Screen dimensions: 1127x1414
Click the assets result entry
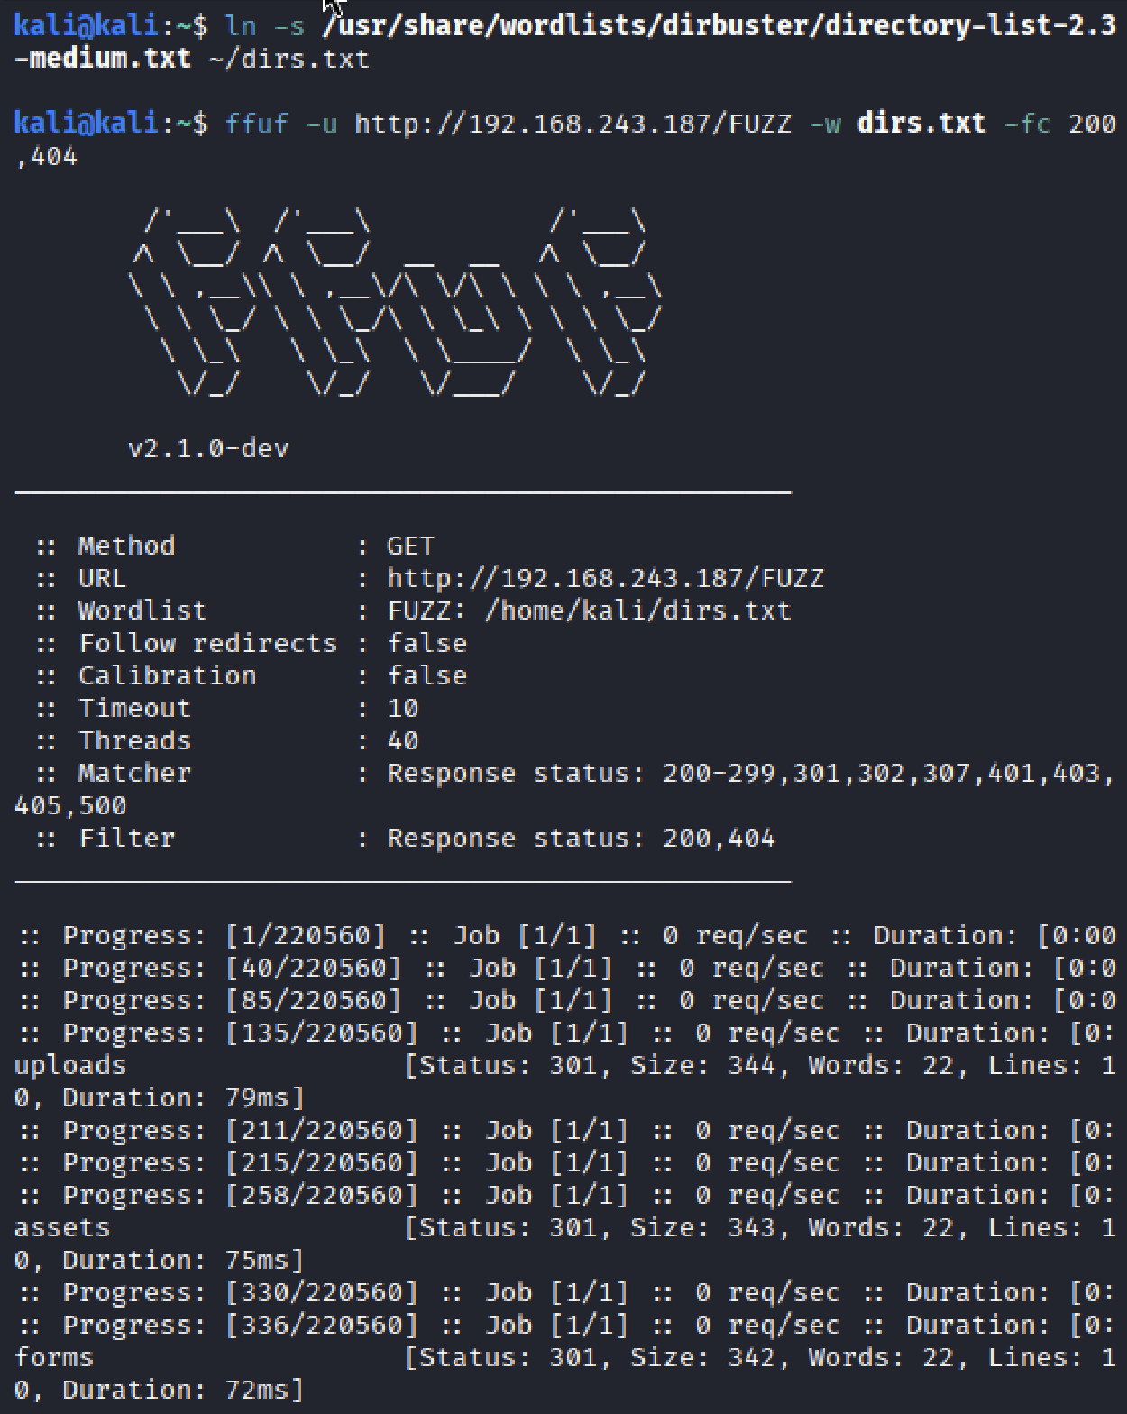pyautogui.click(x=62, y=1227)
